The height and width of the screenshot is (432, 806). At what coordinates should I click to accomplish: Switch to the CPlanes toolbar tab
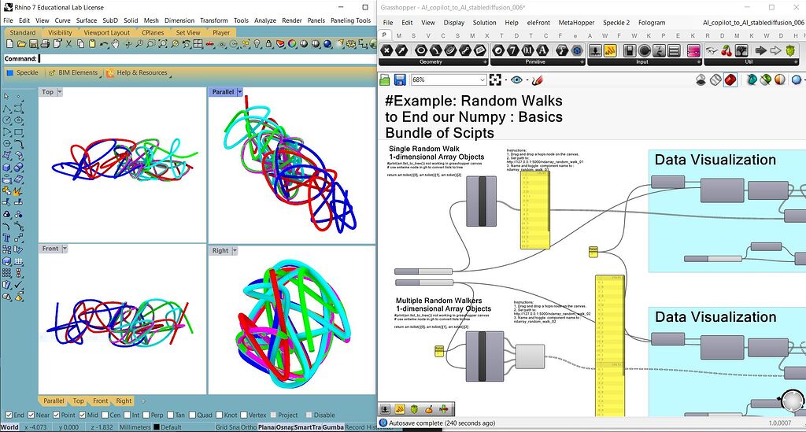tap(153, 32)
